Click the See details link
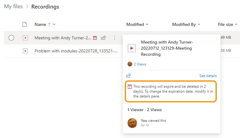Viewport: 240px width, 138px height. 208,76
